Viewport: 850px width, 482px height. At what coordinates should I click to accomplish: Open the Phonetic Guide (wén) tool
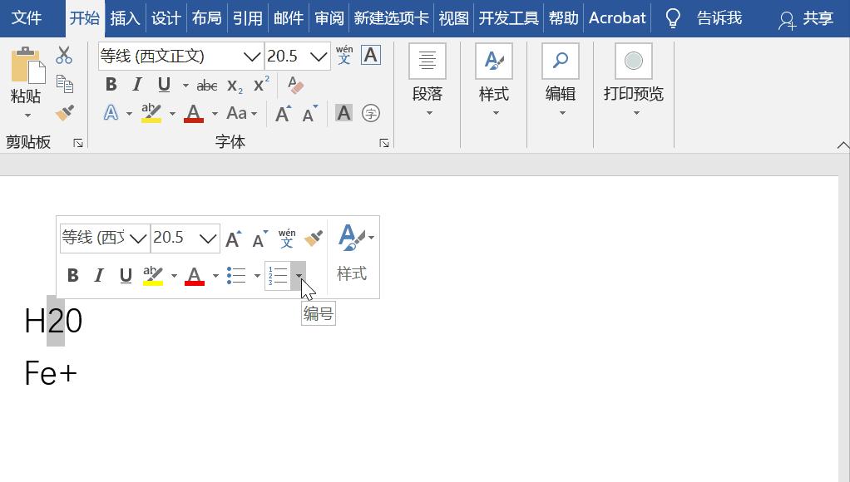point(343,56)
